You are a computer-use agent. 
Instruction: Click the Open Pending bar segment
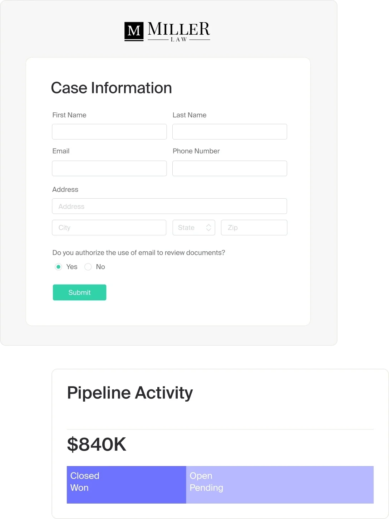click(x=280, y=485)
